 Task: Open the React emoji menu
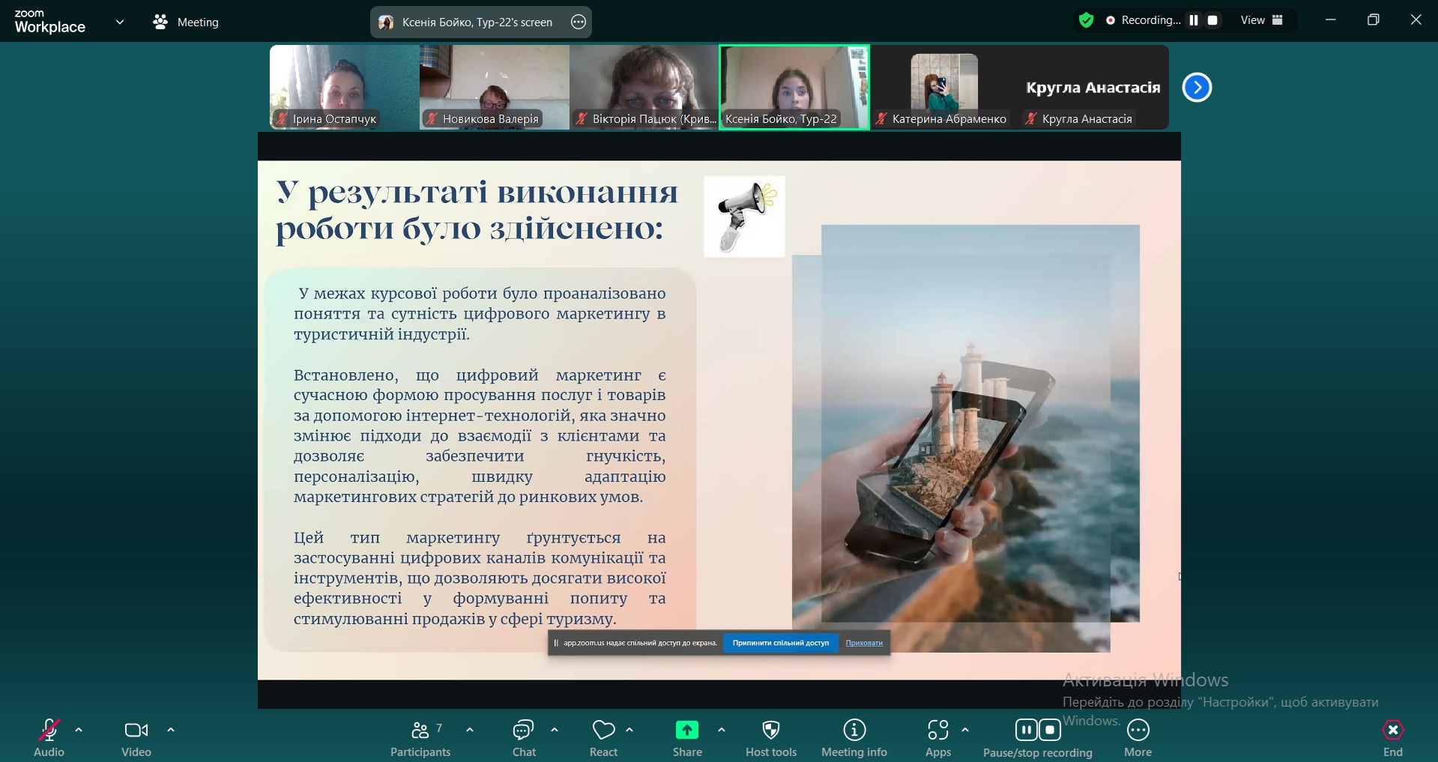coord(603,738)
